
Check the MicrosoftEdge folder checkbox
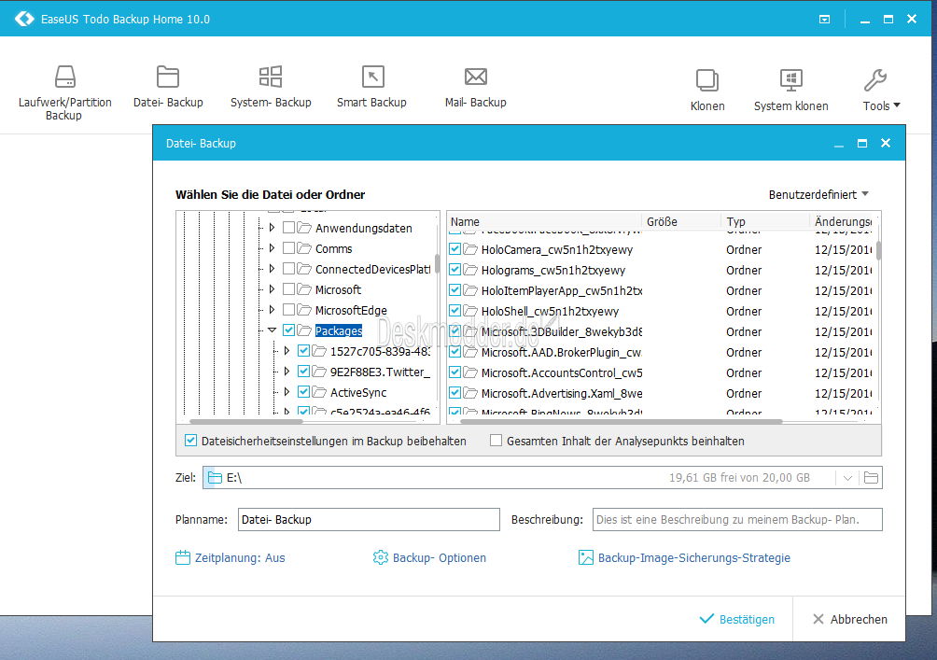[x=288, y=310]
